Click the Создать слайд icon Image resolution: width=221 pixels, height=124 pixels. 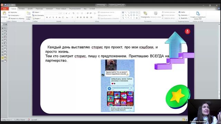28,13
